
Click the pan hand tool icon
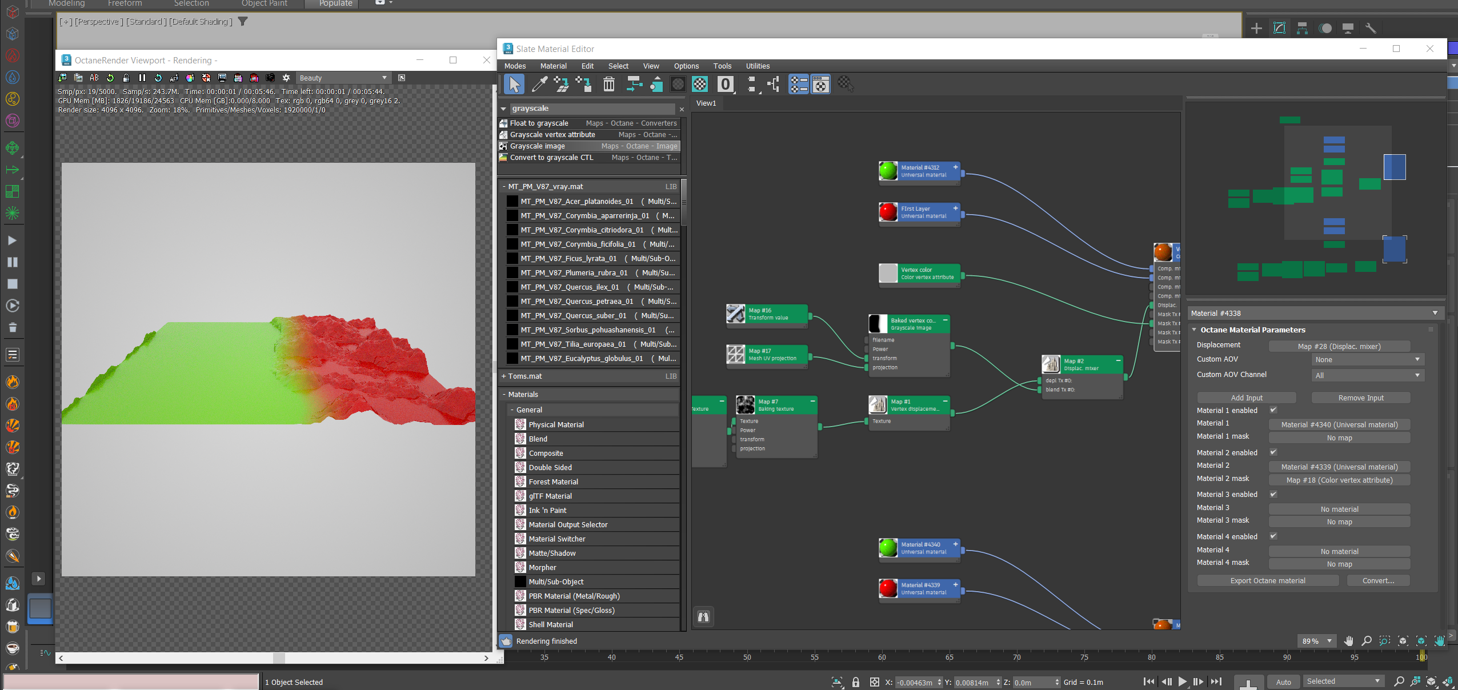tap(1348, 641)
